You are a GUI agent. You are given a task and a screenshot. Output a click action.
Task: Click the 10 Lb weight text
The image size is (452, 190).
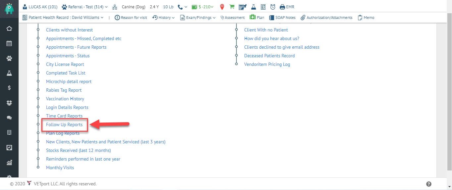pyautogui.click(x=168, y=7)
